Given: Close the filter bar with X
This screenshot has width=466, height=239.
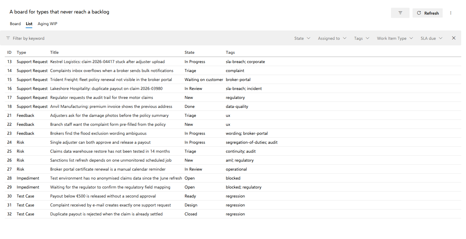Looking at the screenshot, I should [x=454, y=38].
